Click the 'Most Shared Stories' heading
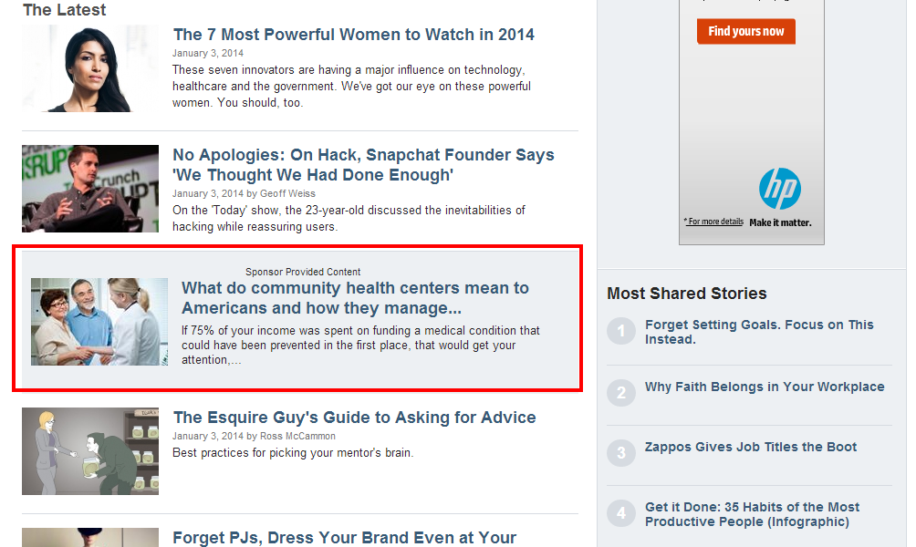 (x=686, y=293)
